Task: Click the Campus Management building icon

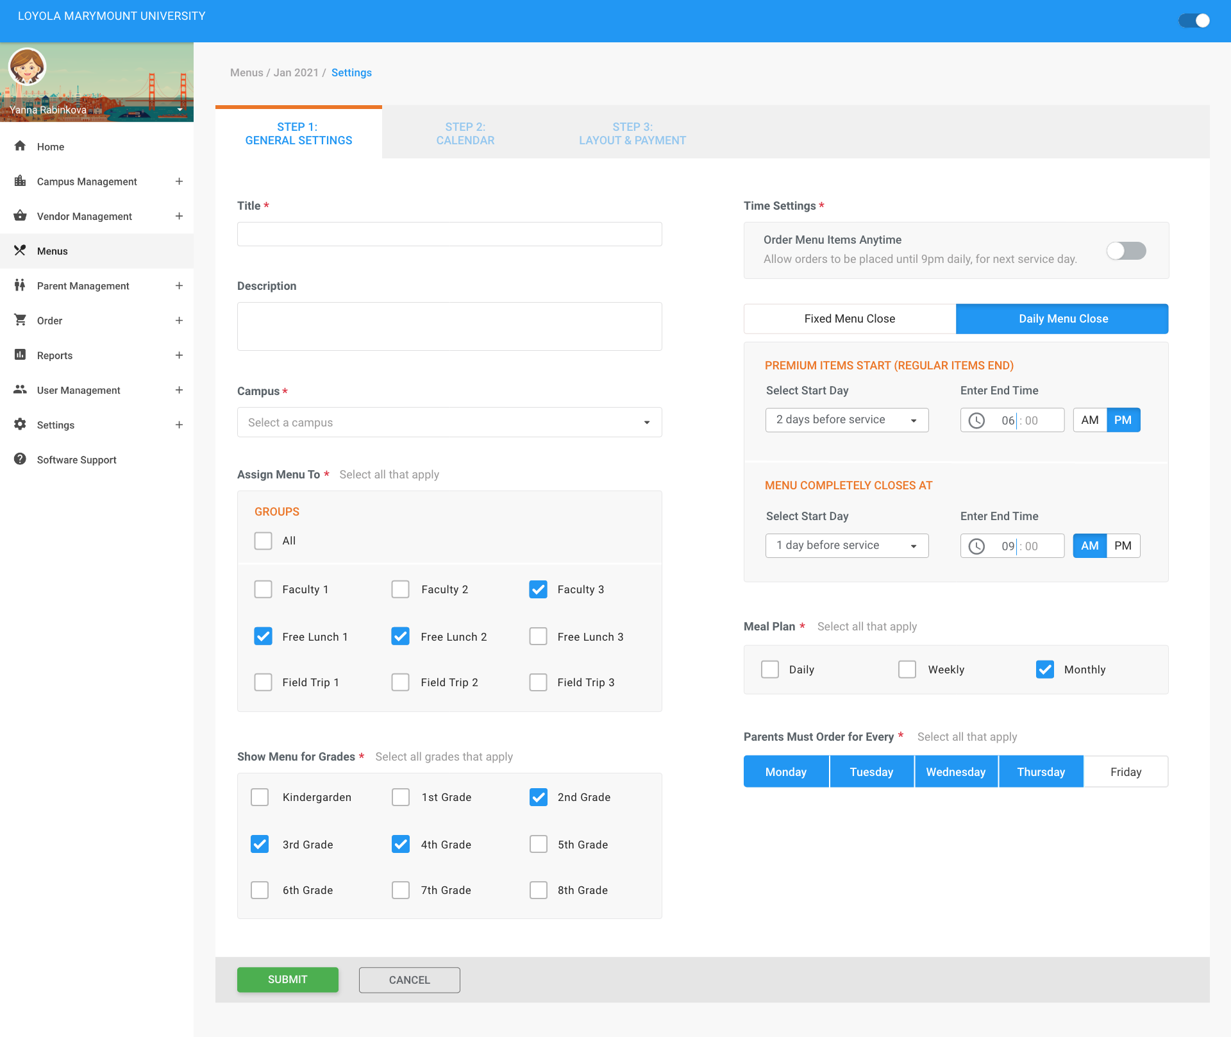Action: coord(20,181)
